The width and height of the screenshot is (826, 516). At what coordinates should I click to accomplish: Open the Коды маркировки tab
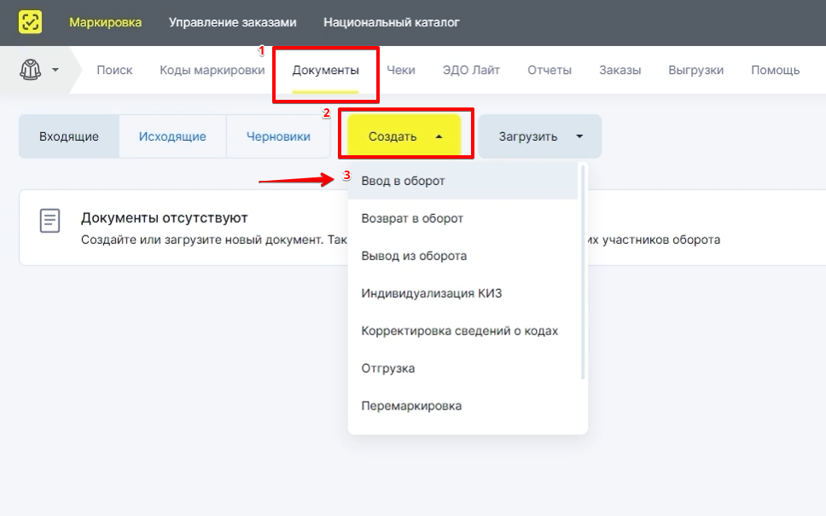[x=212, y=70]
